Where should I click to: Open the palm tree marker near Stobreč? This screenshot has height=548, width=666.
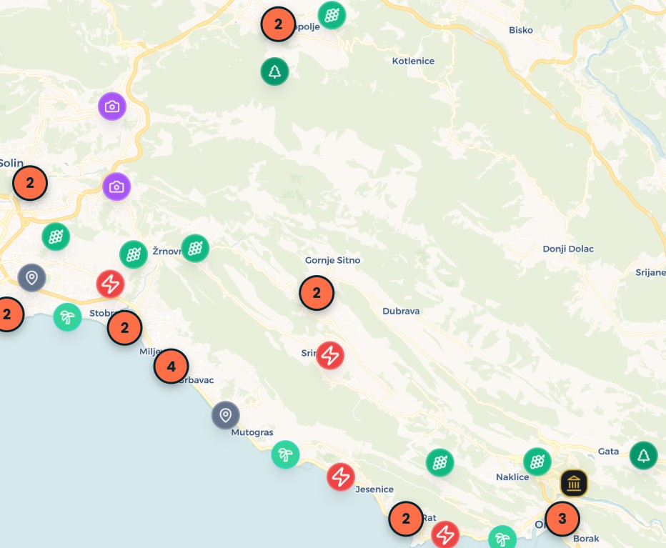coord(67,317)
